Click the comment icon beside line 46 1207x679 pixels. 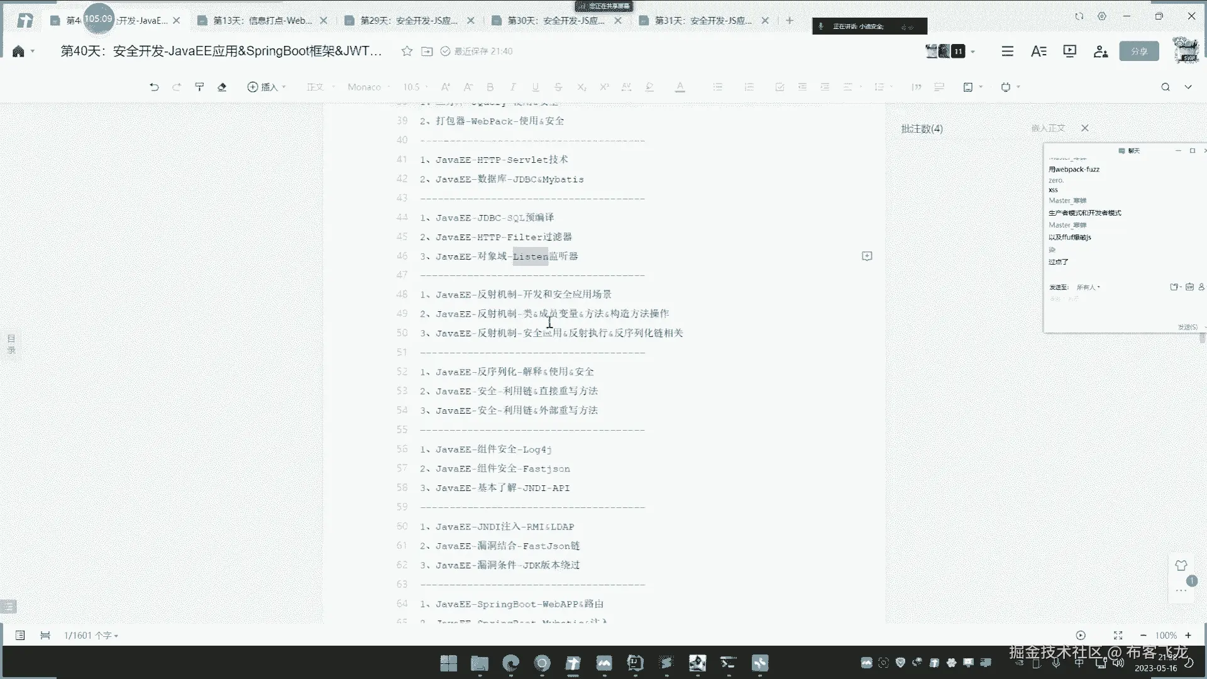pyautogui.click(x=867, y=256)
